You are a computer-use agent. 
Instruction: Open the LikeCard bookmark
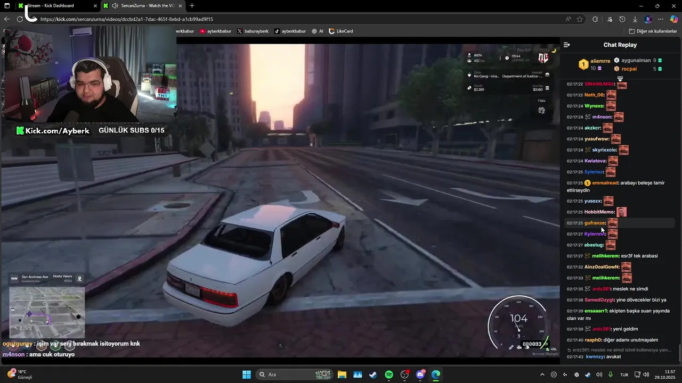click(x=341, y=31)
